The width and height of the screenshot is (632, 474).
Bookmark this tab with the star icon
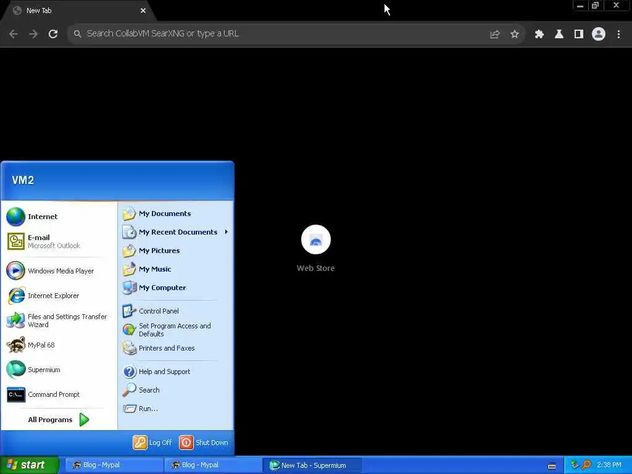click(514, 35)
